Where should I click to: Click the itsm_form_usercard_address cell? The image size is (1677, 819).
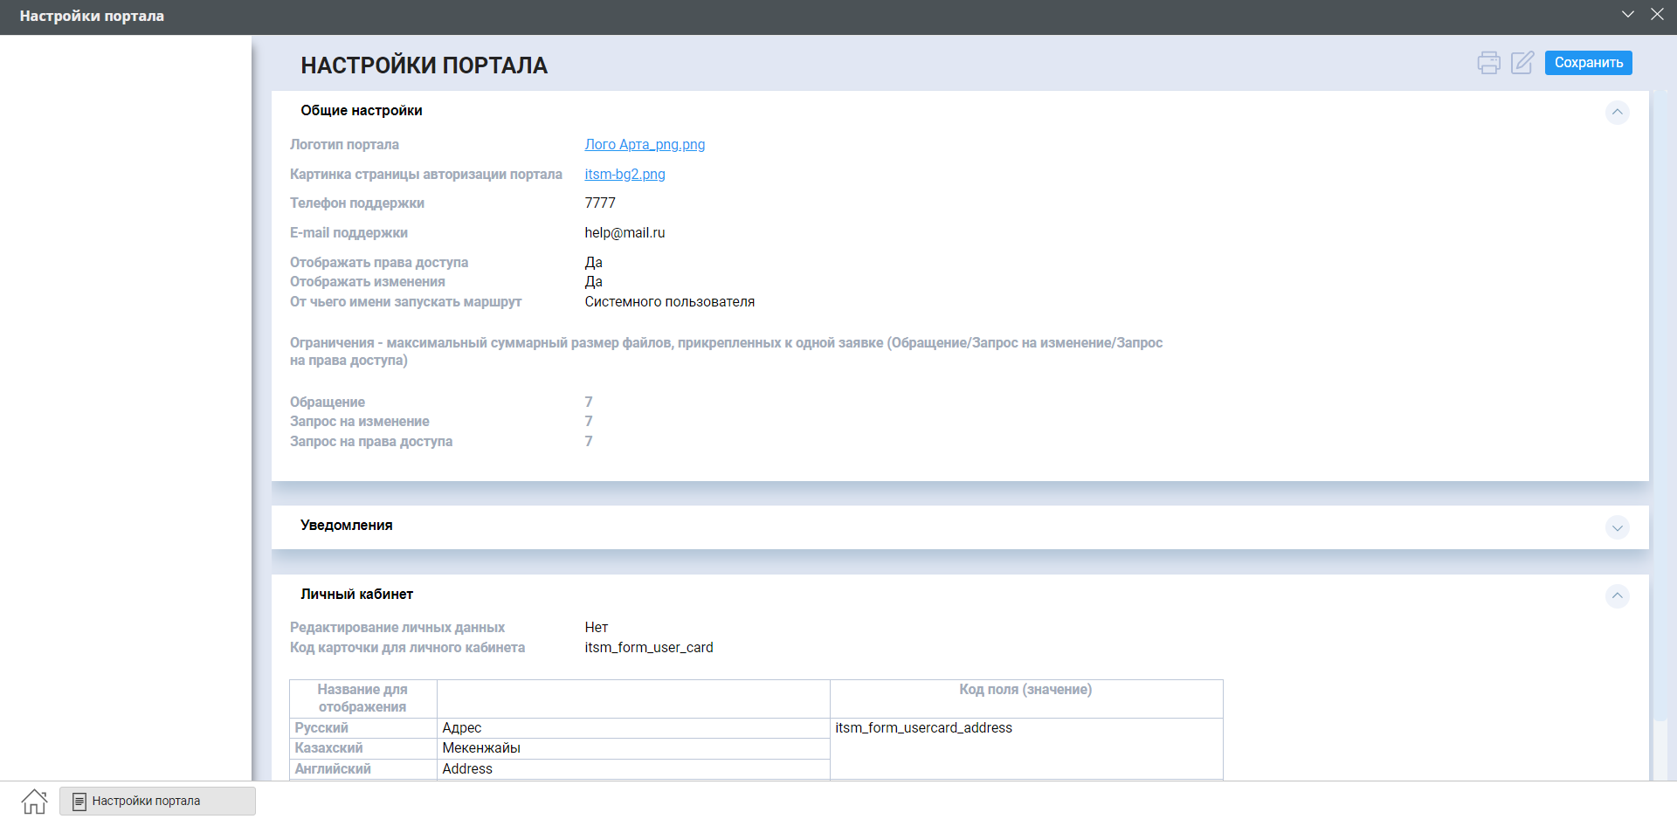pos(1026,748)
